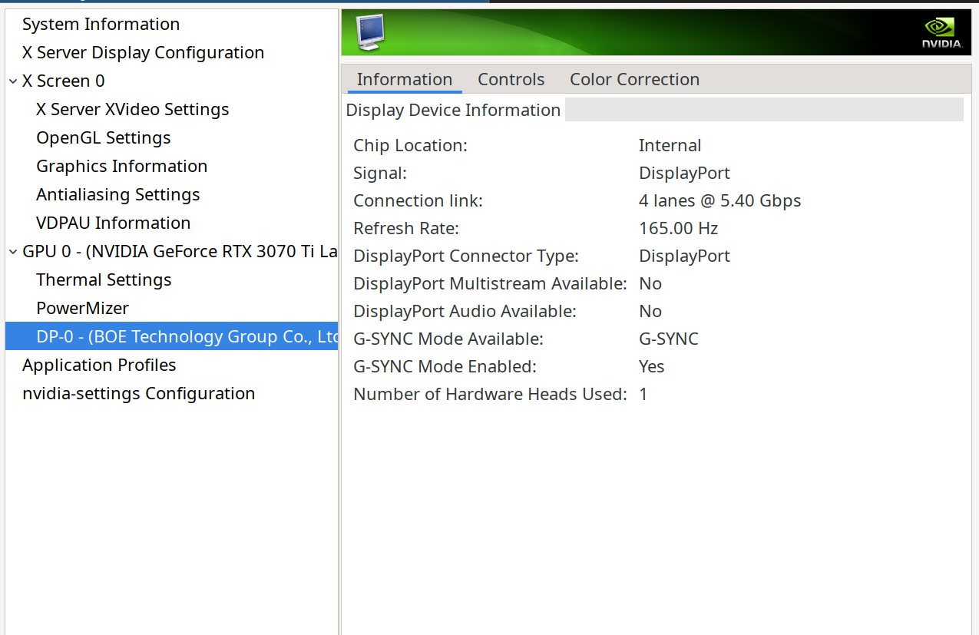This screenshot has width=979, height=635.
Task: Click the hardware heads value 1
Action: (x=643, y=394)
